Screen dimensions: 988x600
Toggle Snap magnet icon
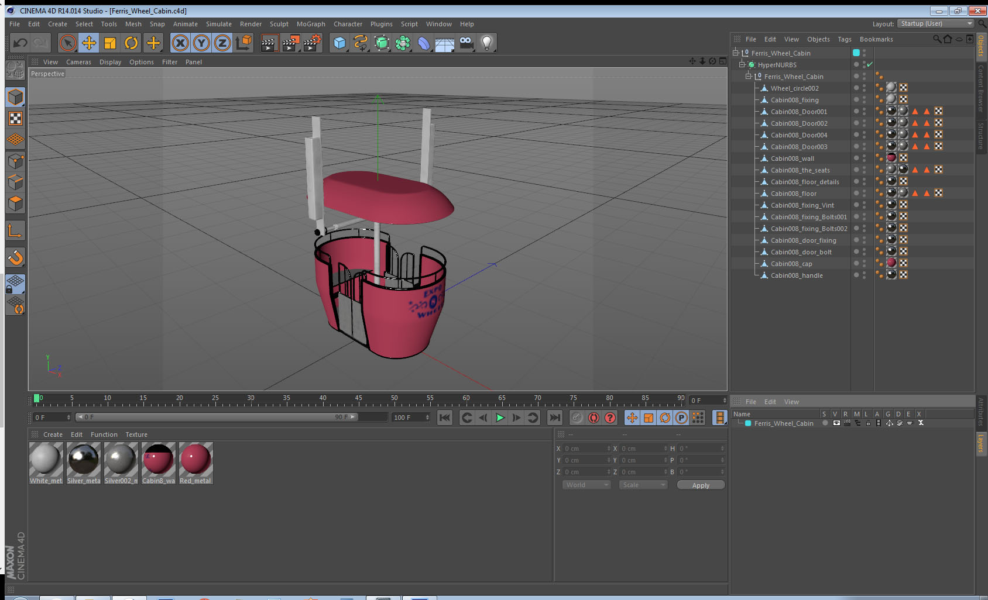coord(15,257)
